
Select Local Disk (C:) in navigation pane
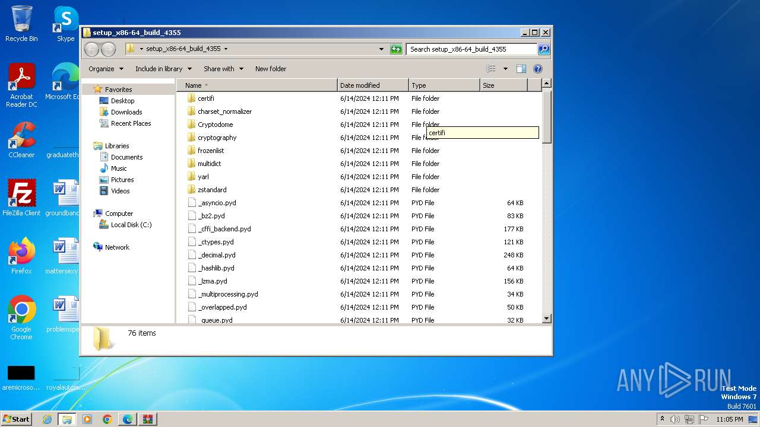(x=131, y=225)
